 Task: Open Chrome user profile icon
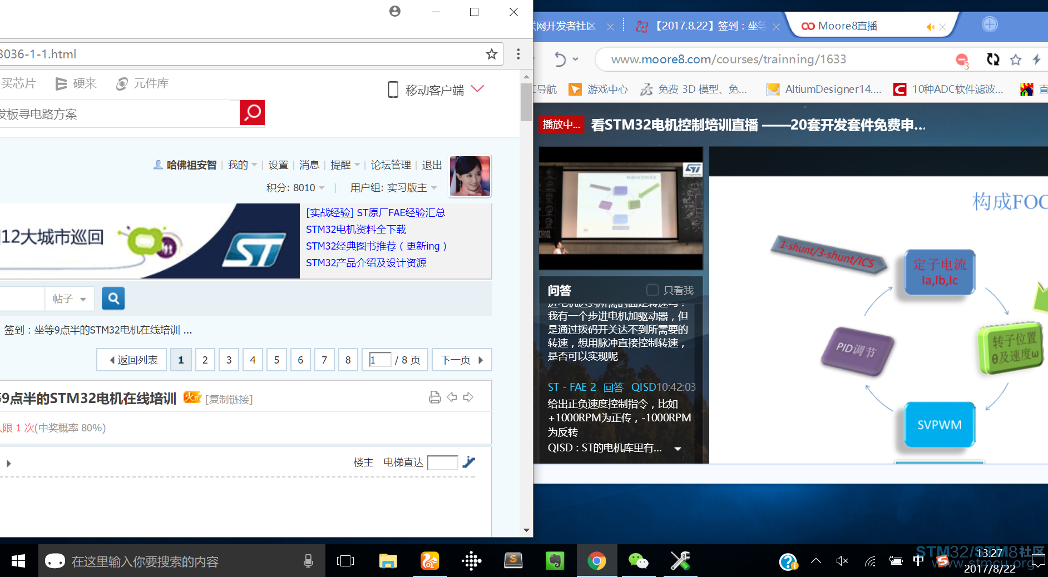[395, 11]
